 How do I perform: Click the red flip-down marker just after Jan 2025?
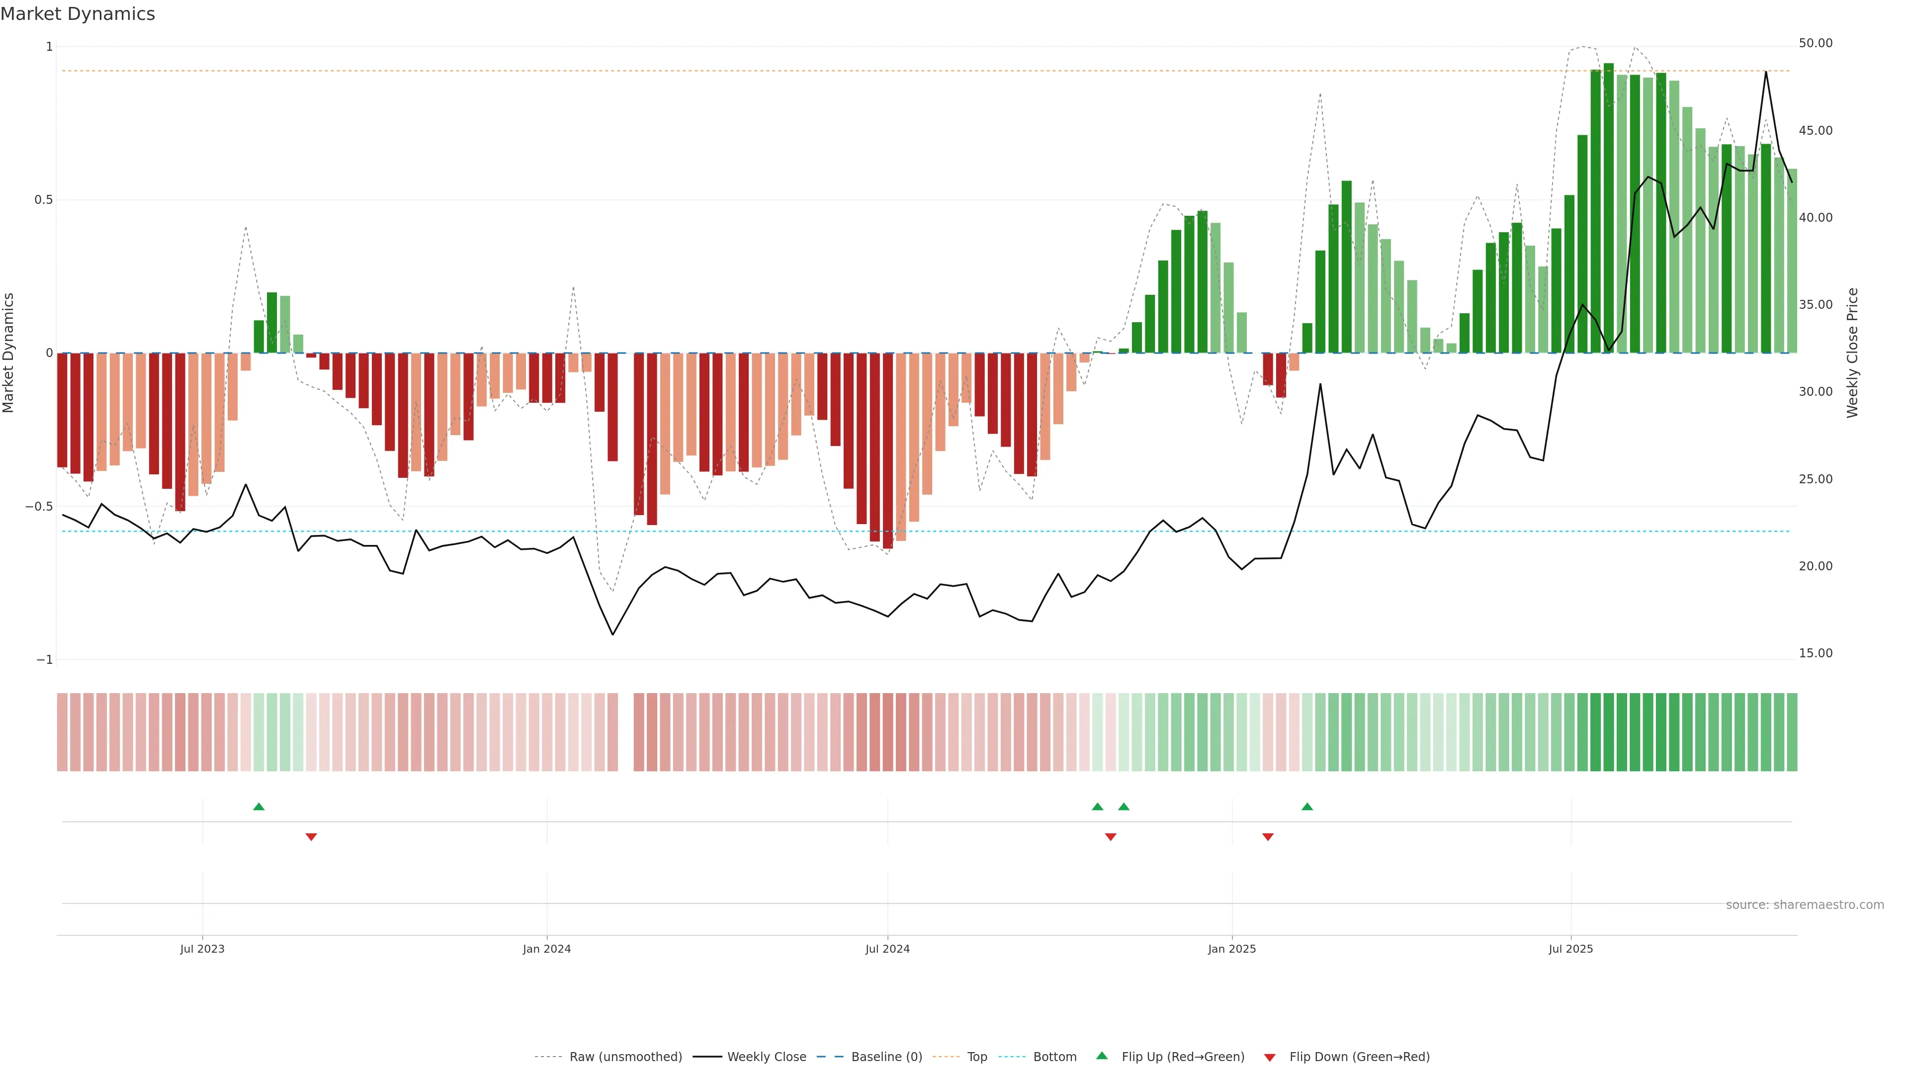[1268, 837]
